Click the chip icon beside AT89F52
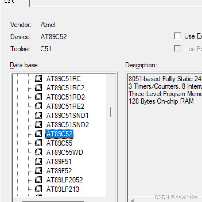Image resolution: width=202 pixels, height=202 pixels. (38, 170)
